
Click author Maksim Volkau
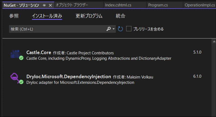click(140, 77)
